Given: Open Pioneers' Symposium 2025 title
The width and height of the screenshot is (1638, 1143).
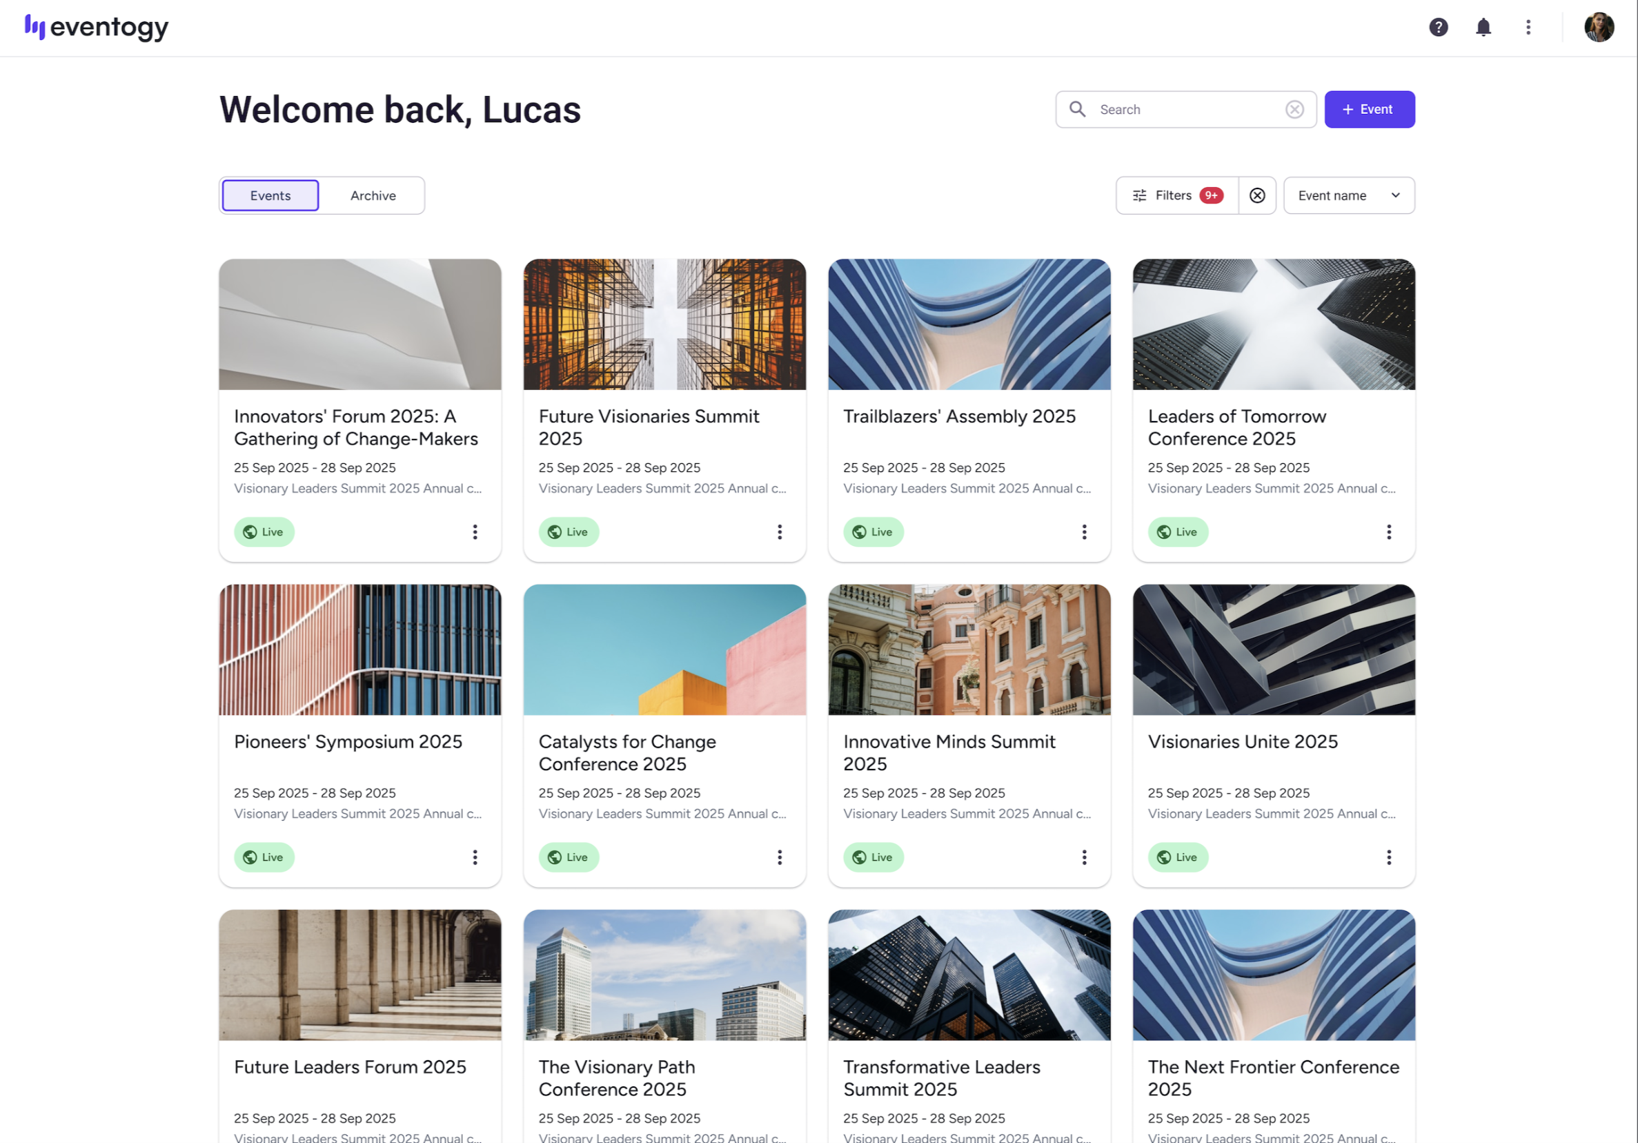Looking at the screenshot, I should 348,741.
